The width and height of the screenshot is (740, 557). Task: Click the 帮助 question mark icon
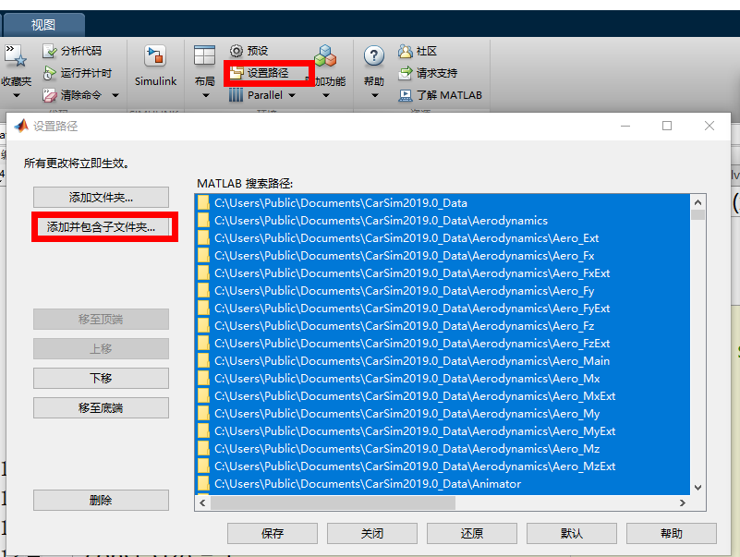[374, 56]
